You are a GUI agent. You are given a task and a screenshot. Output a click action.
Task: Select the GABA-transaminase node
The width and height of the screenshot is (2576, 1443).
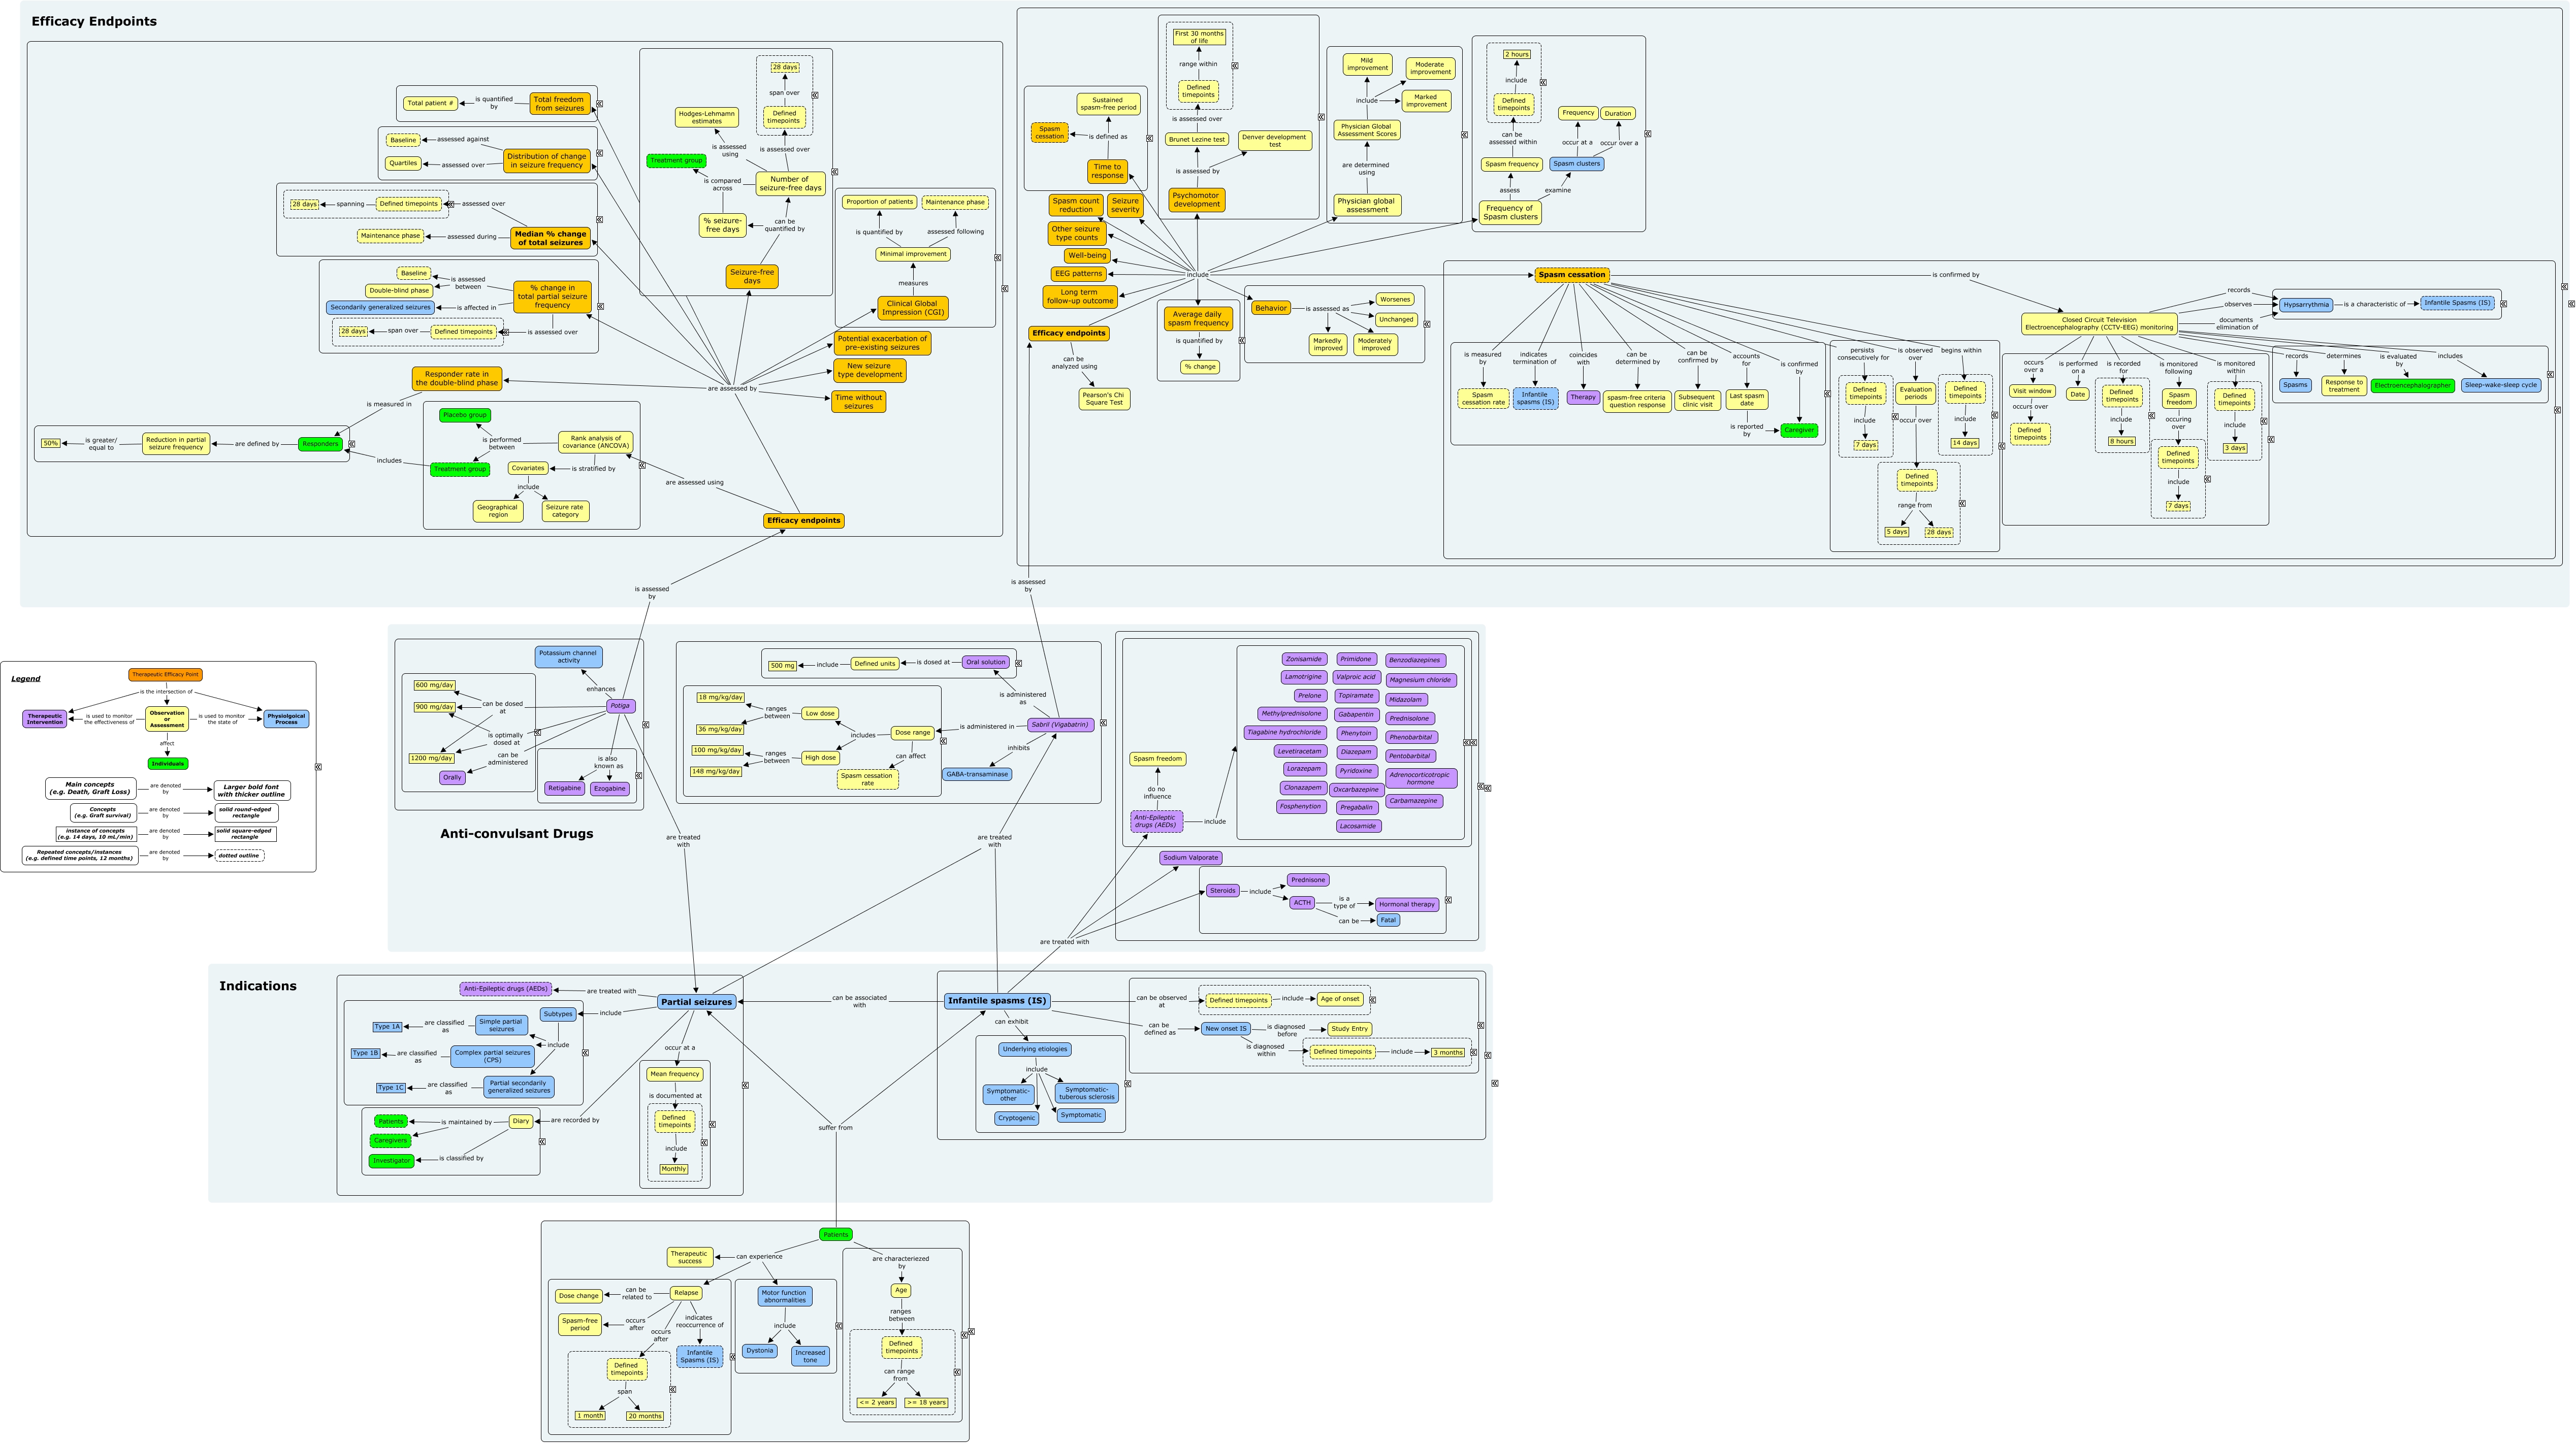coord(976,774)
